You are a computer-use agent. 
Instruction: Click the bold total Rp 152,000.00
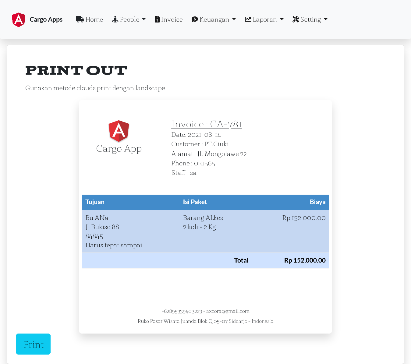point(305,260)
